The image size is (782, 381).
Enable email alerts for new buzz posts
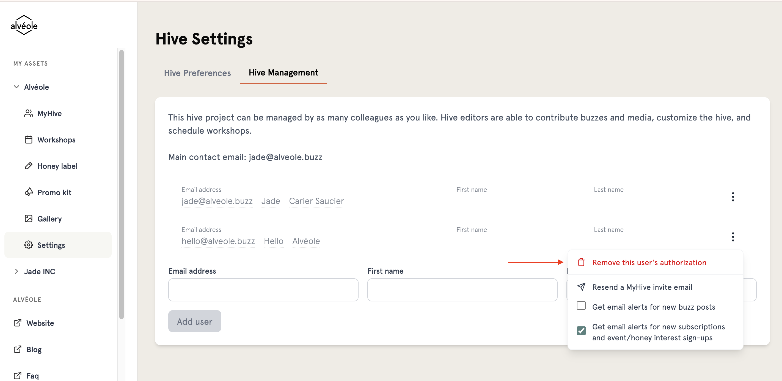[x=581, y=306]
